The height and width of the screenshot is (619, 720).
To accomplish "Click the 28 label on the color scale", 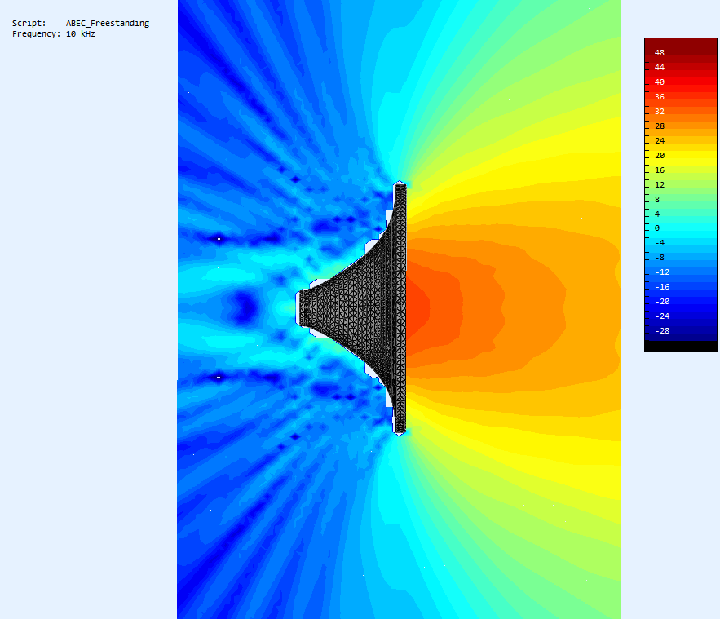I will click(660, 126).
